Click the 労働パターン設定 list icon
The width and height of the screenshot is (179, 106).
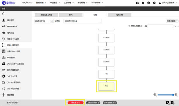coord(4,51)
